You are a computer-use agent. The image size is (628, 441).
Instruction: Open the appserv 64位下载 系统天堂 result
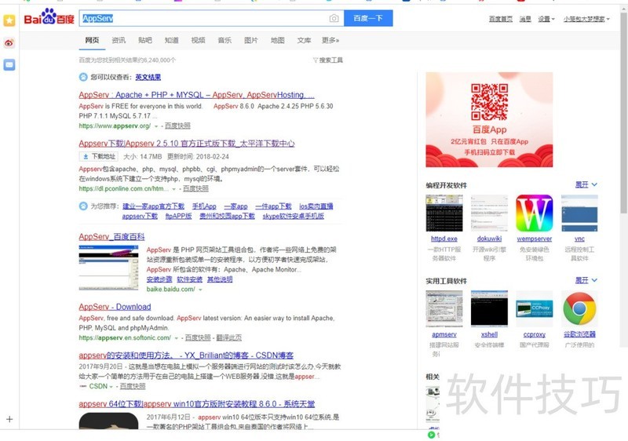[197, 404]
